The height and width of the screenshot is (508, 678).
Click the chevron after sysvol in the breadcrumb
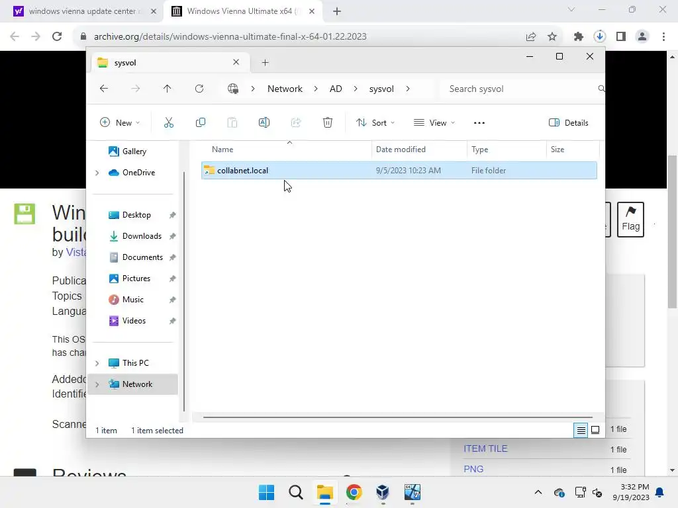click(x=408, y=89)
